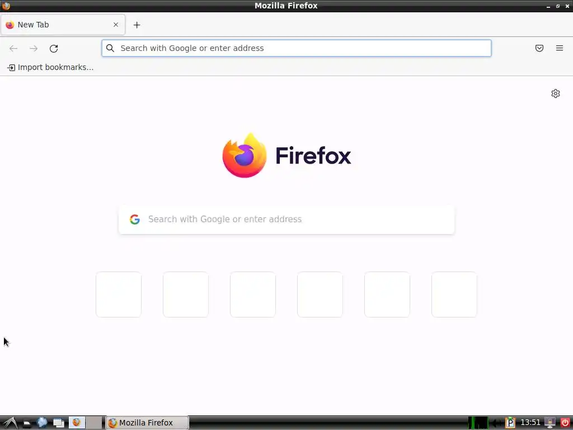The width and height of the screenshot is (573, 430).
Task: Open the start menu in taskbar
Action: pos(10,423)
